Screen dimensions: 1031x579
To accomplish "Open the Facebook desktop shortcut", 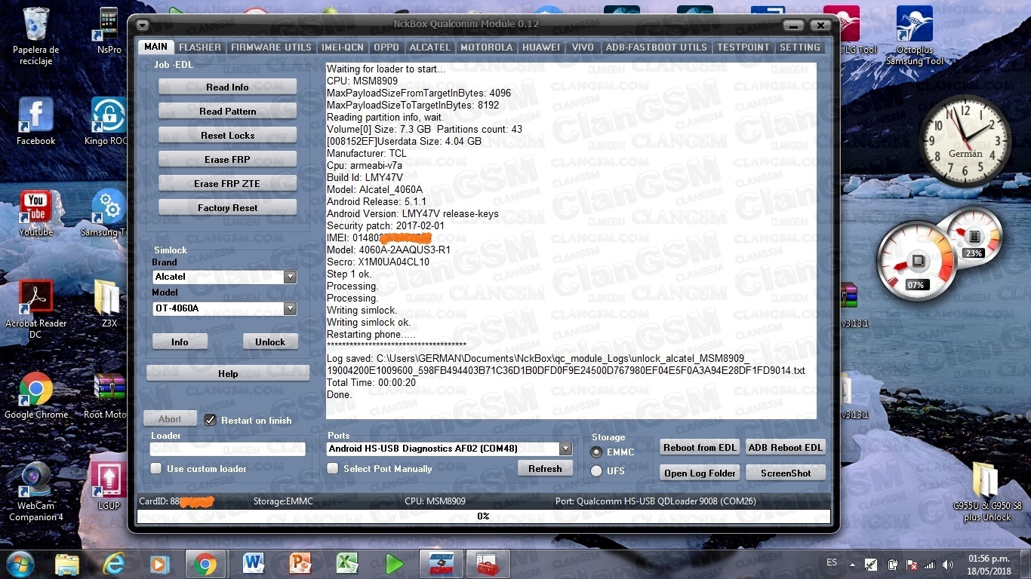I will (35, 121).
